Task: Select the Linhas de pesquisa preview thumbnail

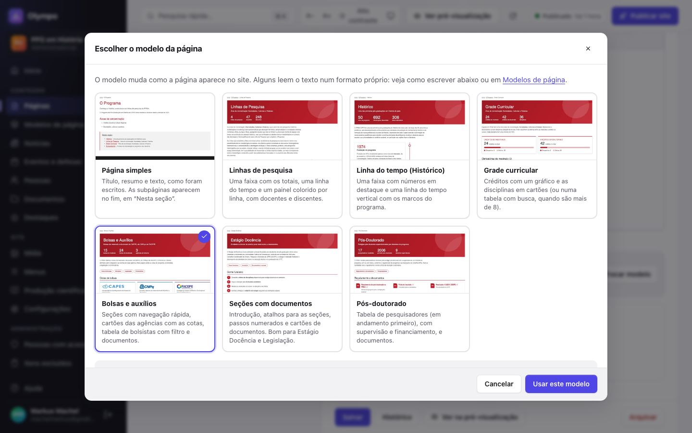Action: point(282,127)
